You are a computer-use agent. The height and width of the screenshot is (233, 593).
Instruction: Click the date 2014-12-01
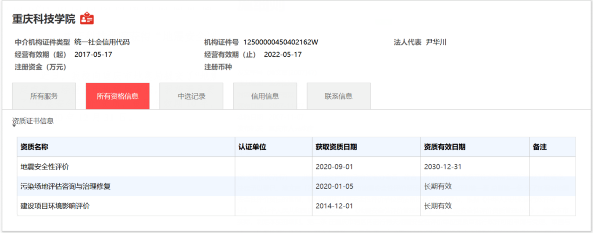[335, 206]
